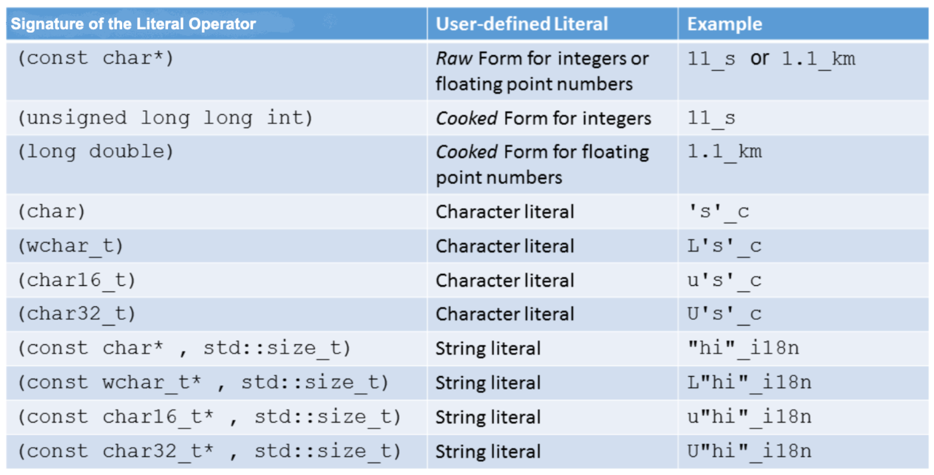Click the '1.1_km' example in long double row
934x475 pixels.
(724, 152)
